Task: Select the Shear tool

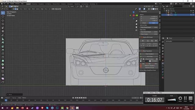Action: [x=3, y=79]
